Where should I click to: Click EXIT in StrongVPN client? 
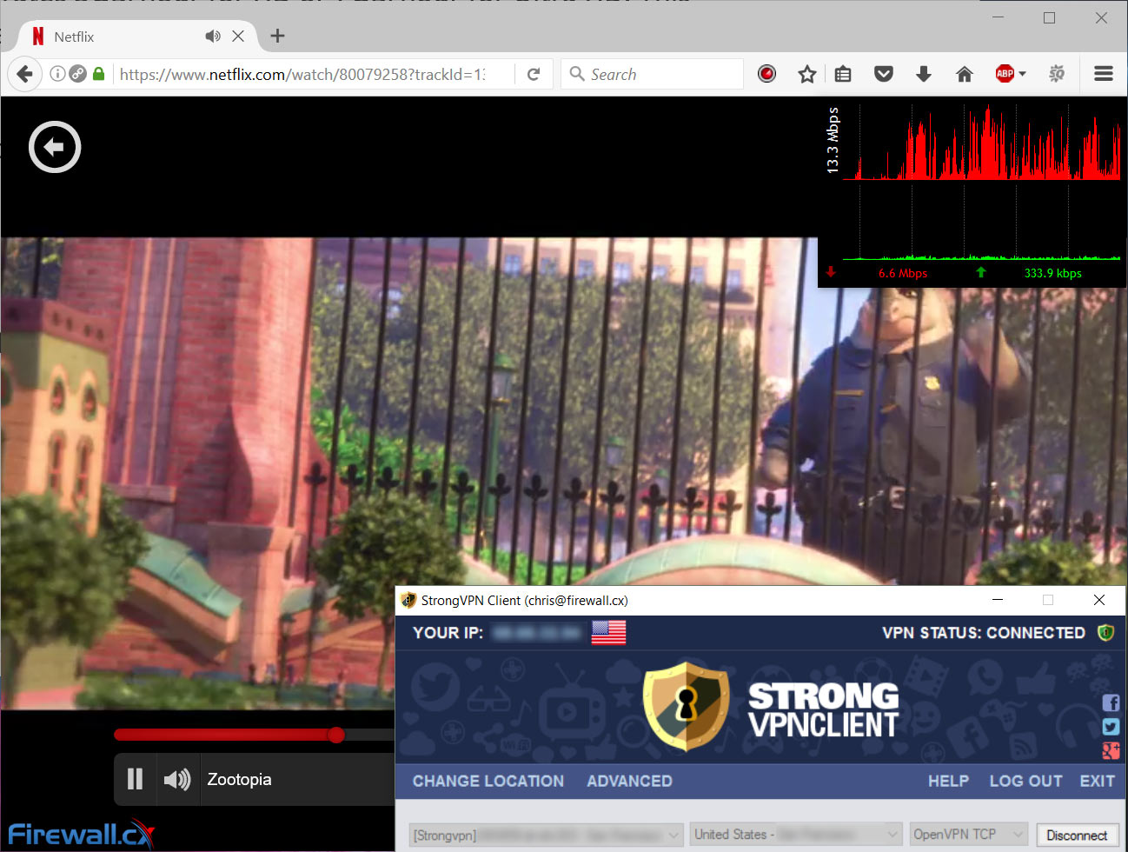(x=1097, y=781)
